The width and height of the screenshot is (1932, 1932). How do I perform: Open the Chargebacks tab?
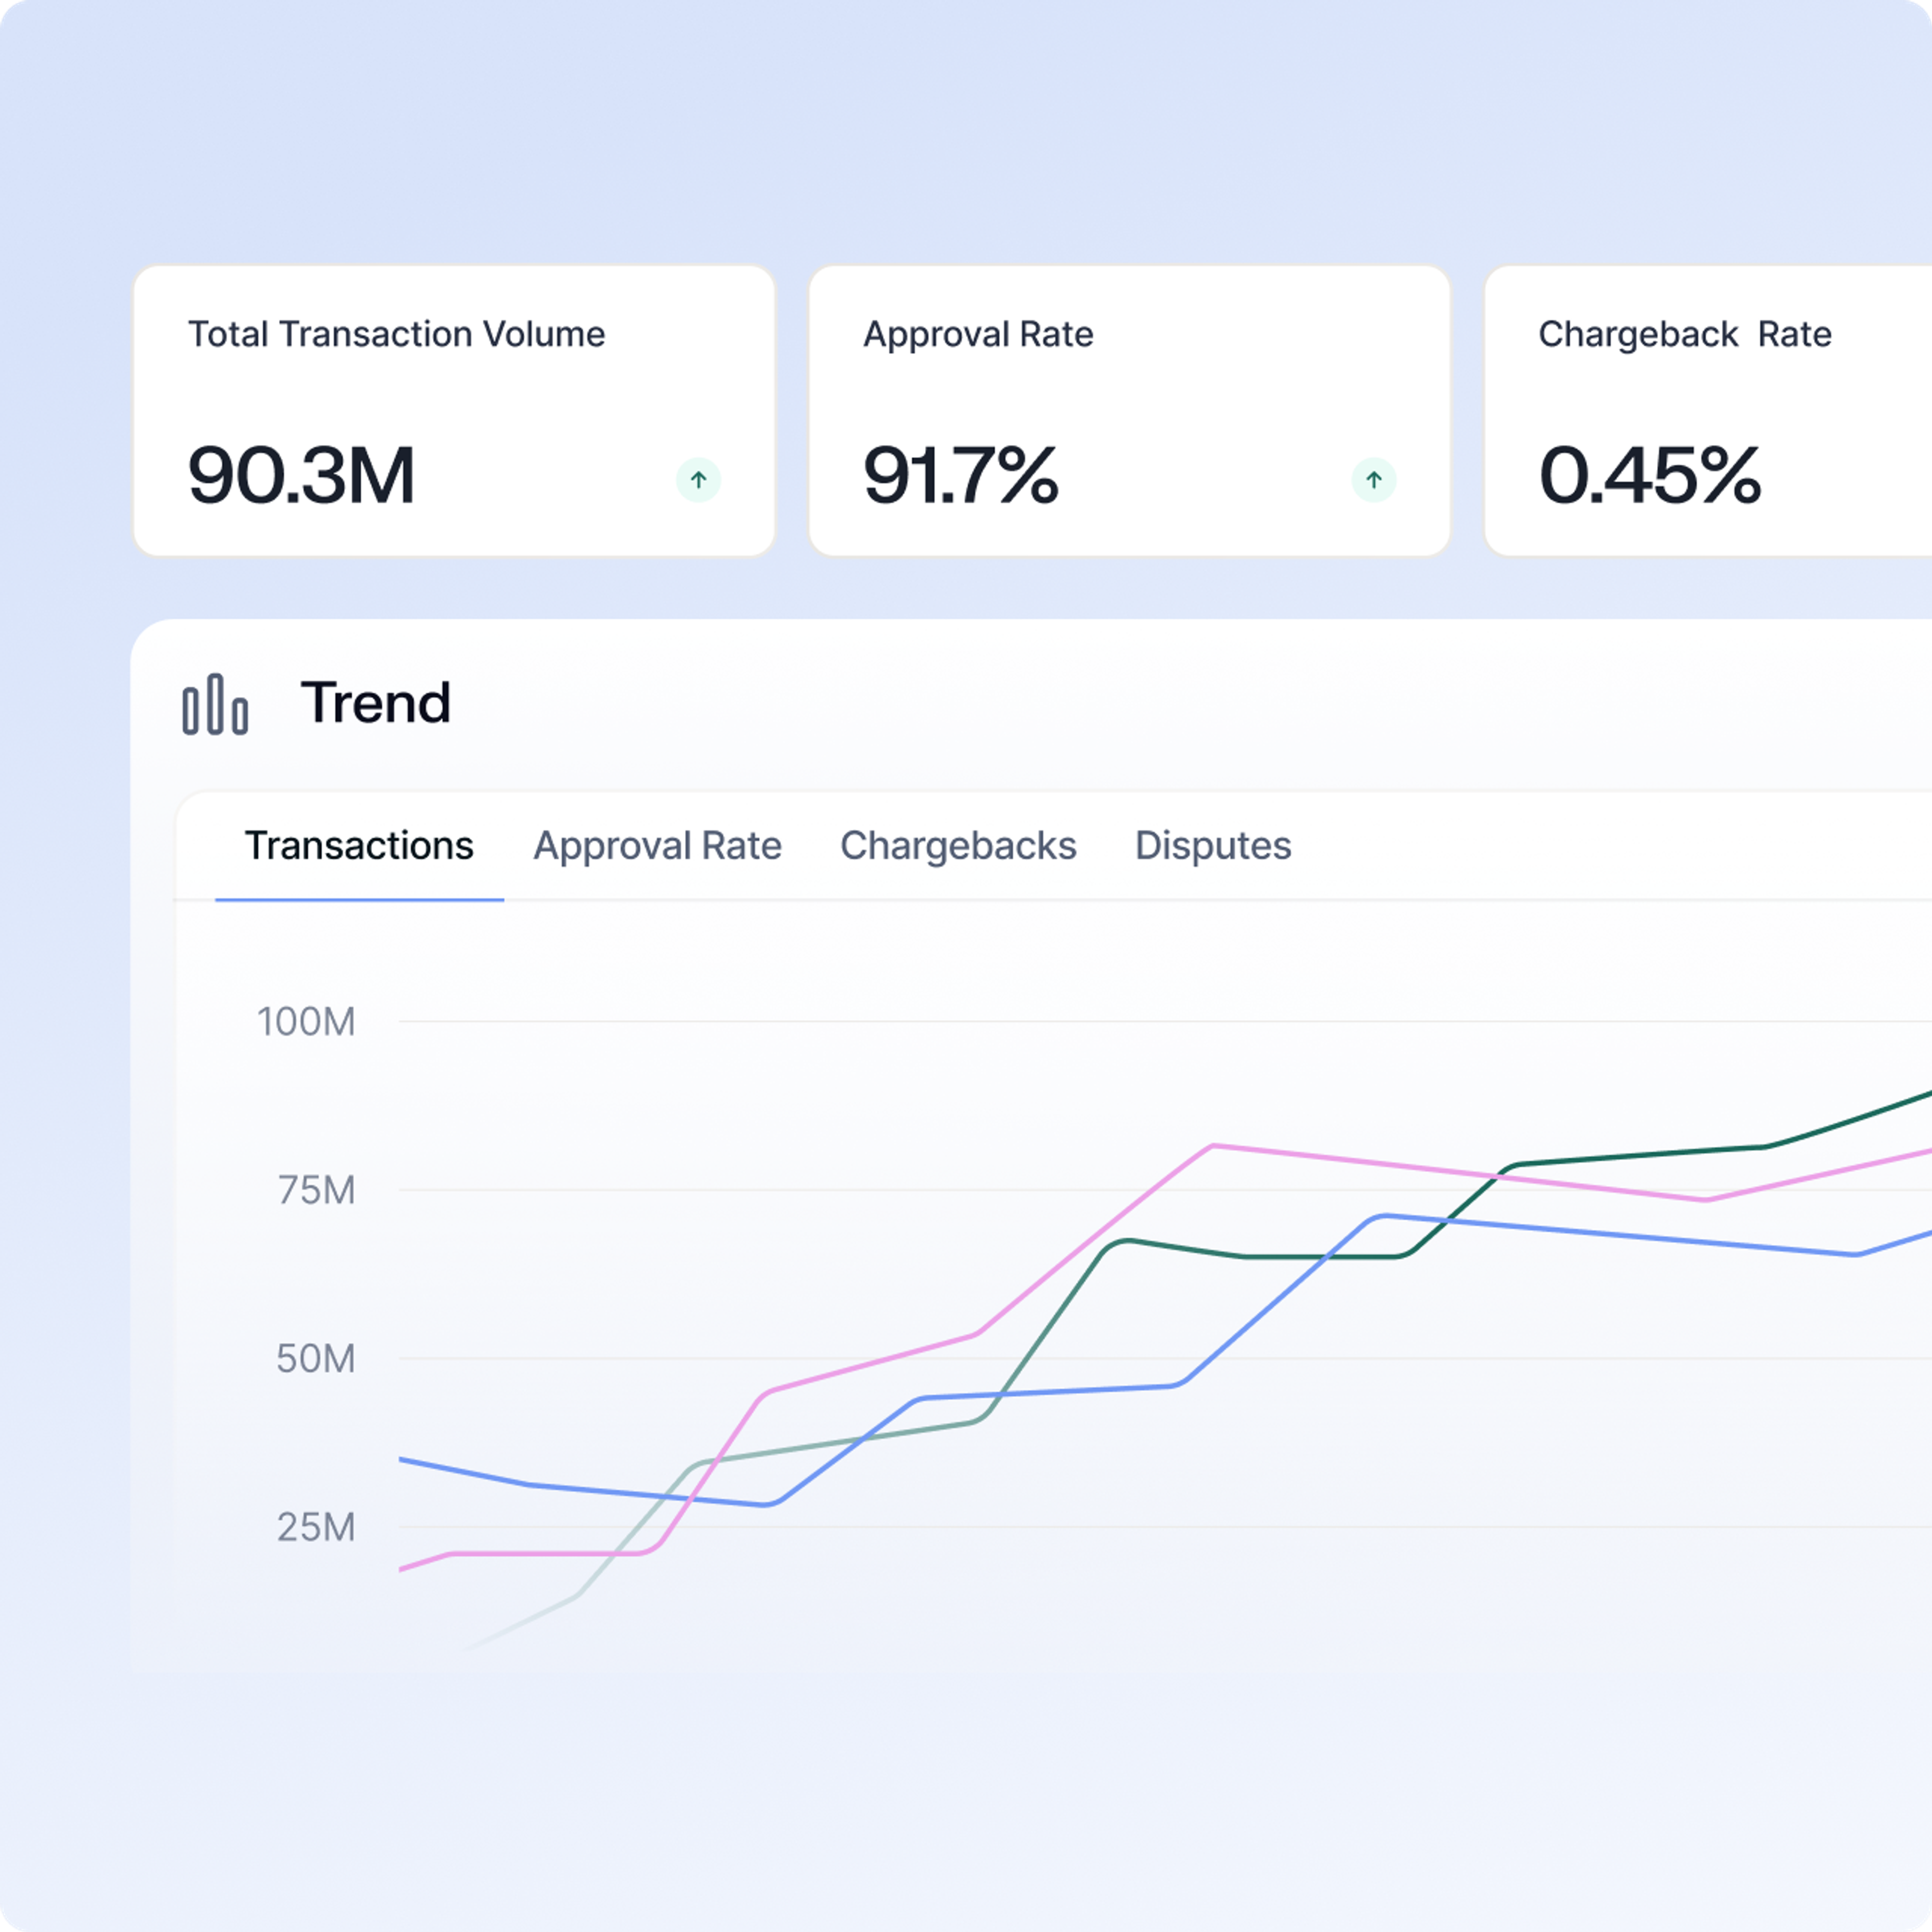click(x=958, y=846)
